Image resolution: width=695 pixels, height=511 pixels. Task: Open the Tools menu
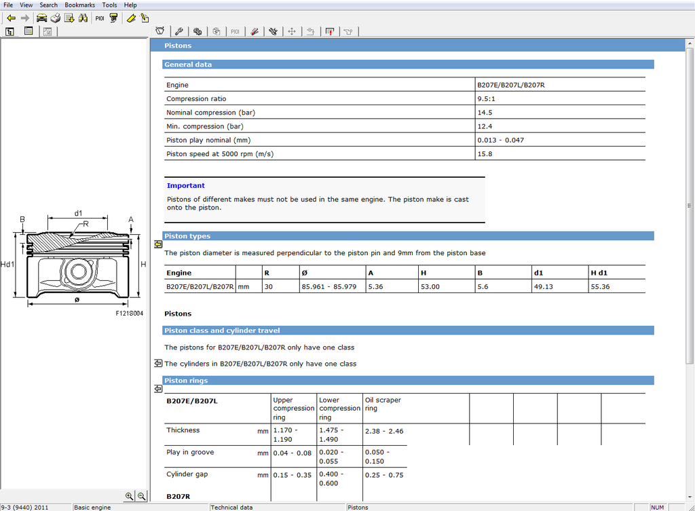[109, 5]
